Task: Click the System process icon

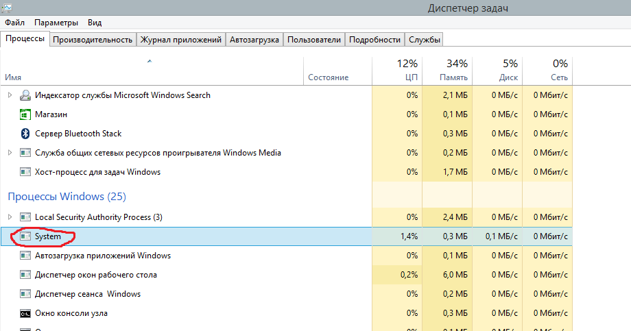Action: pos(25,236)
